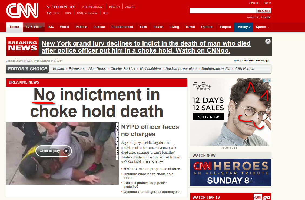
Task: Open Opinion: Our dangerous stereotypes link
Action: click(152, 192)
